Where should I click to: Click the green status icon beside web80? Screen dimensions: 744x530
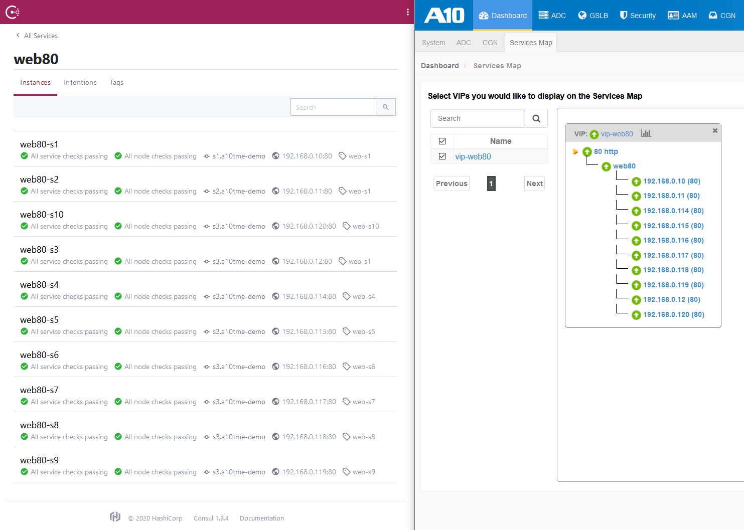(x=606, y=166)
